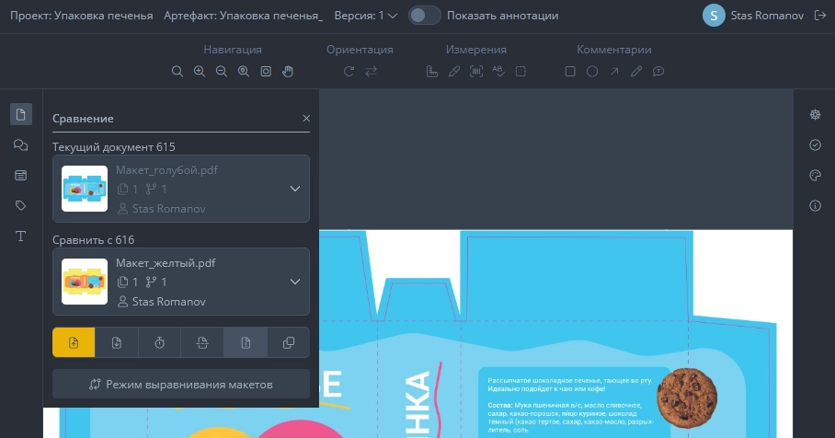Select the hand pan tool
Image resolution: width=835 pixels, height=438 pixels.
pos(288,72)
